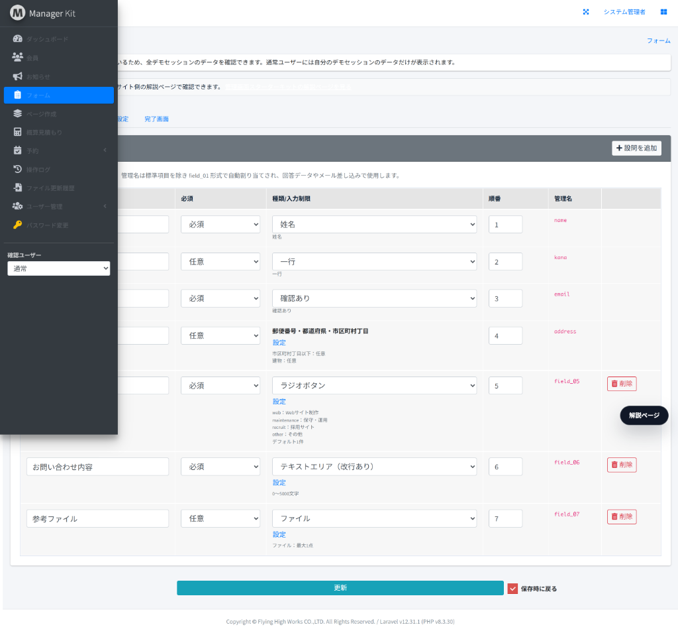Click the teal 更新 button
Viewport: 678px width, 641px height.
tap(340, 588)
